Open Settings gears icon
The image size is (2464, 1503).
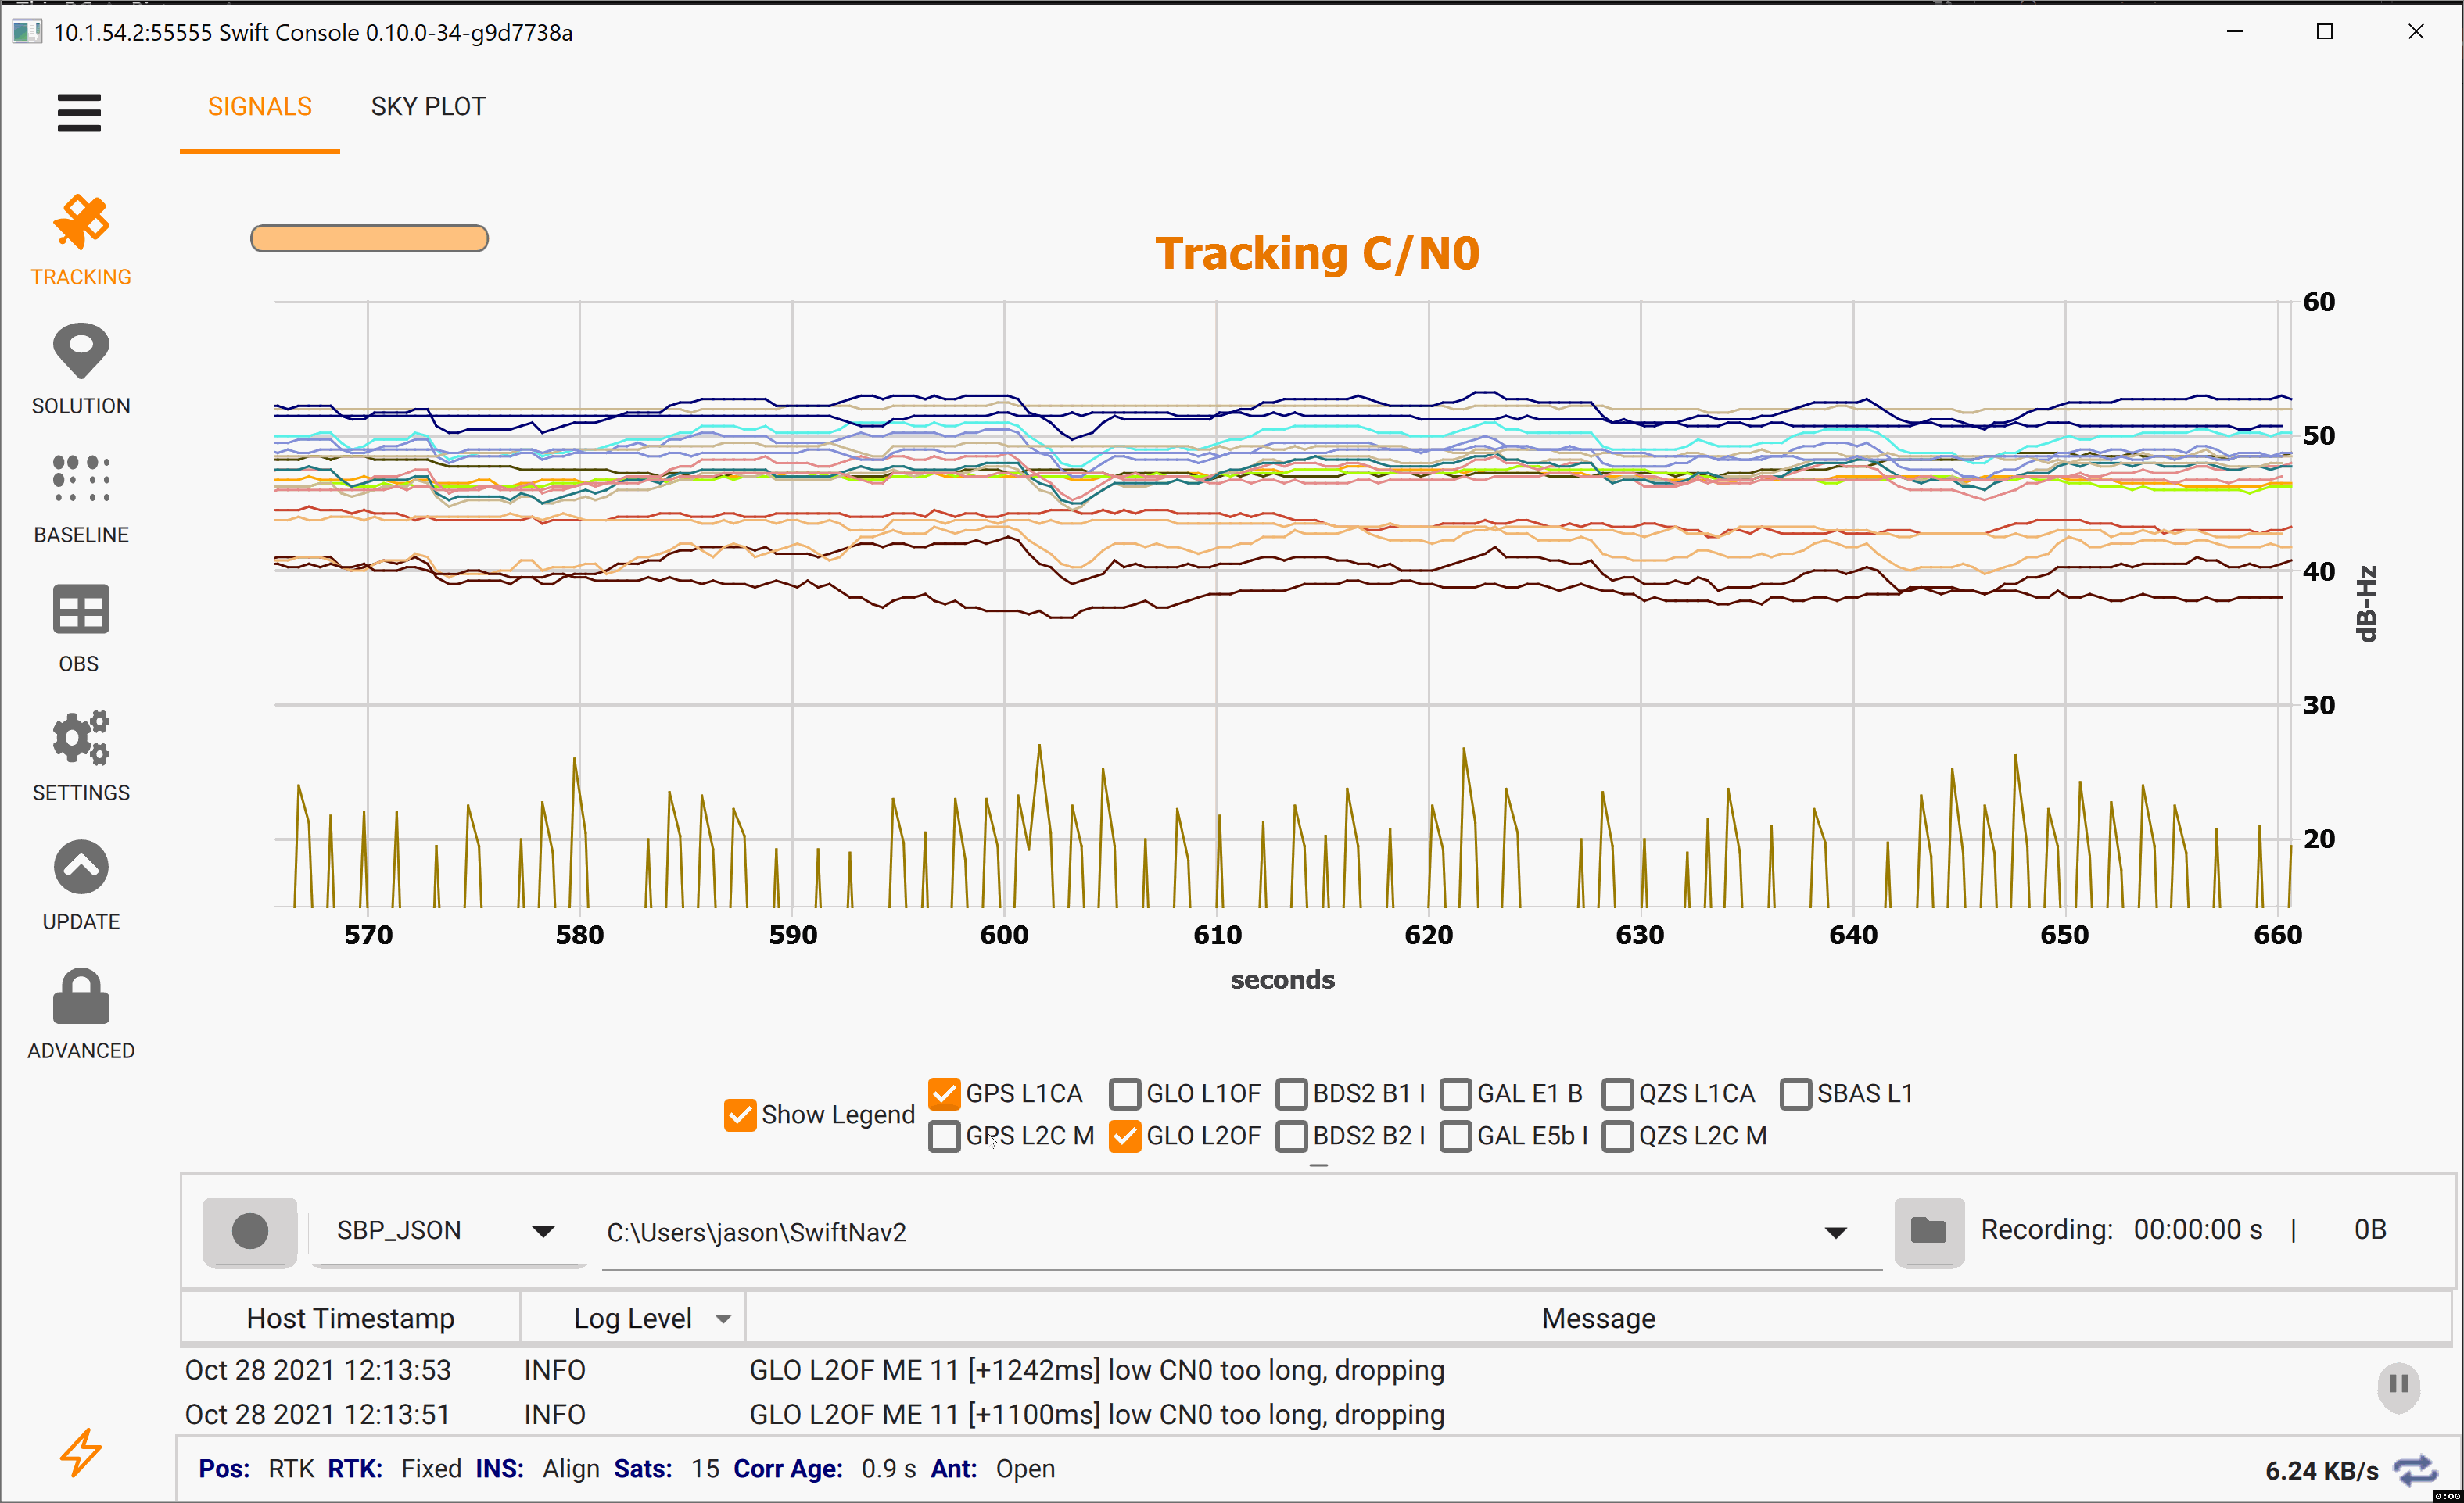pos(80,738)
